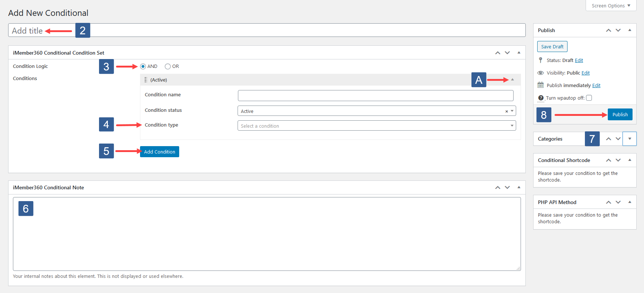Click the Save Draft button
This screenshot has width=644, height=293.
(x=552, y=46)
